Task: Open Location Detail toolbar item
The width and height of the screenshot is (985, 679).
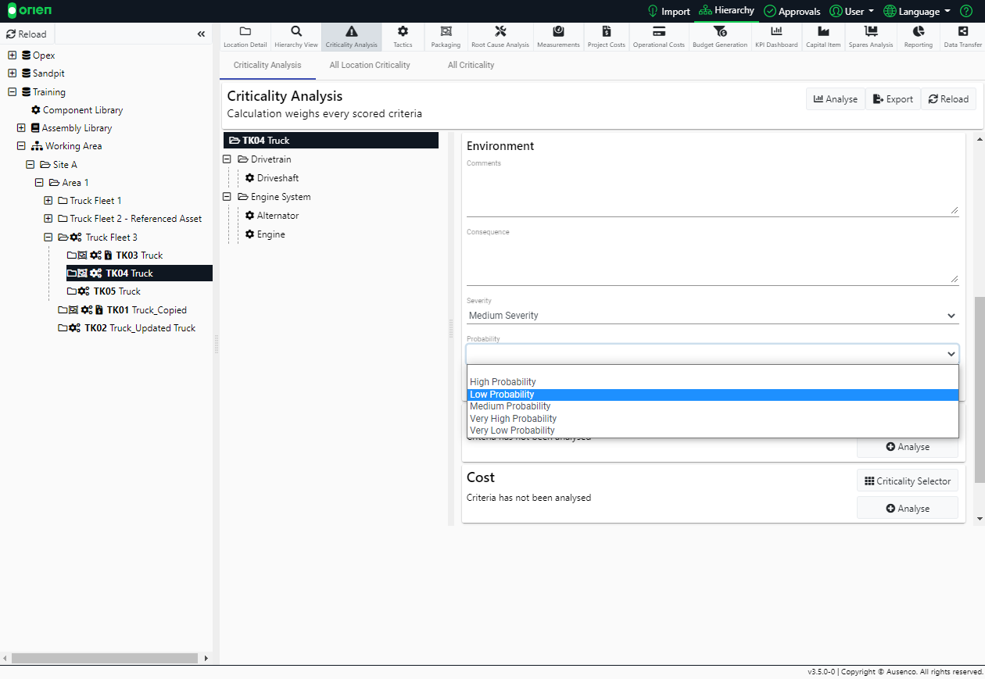Action: coord(245,37)
